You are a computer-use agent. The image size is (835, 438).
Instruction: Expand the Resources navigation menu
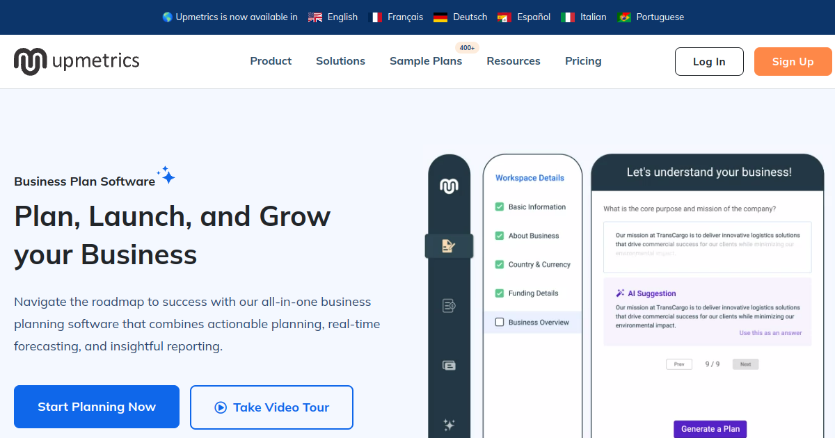click(513, 61)
